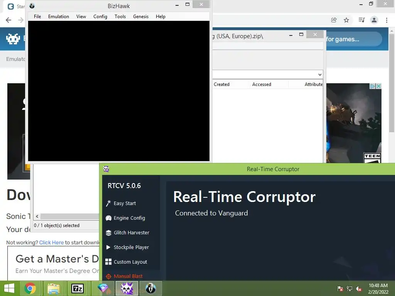Click the Chrome share page icon
Image resolution: width=395 pixels, height=296 pixels.
click(x=334, y=20)
